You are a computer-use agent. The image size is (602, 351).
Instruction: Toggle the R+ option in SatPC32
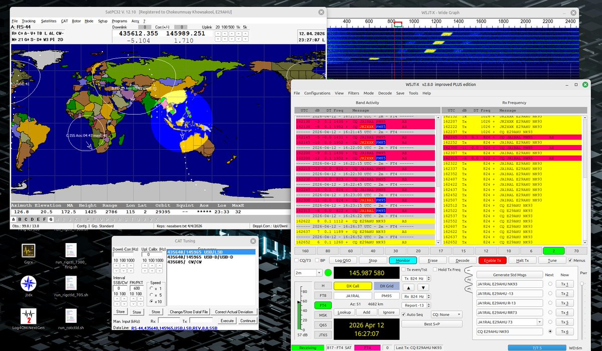click(x=14, y=33)
